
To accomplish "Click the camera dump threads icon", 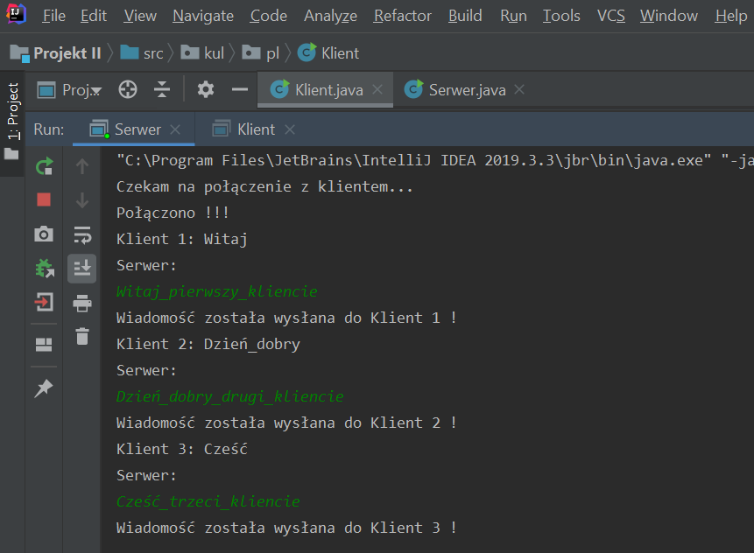I will coord(44,234).
